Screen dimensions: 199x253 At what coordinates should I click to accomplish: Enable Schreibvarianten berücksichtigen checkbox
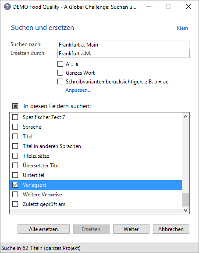(60, 82)
